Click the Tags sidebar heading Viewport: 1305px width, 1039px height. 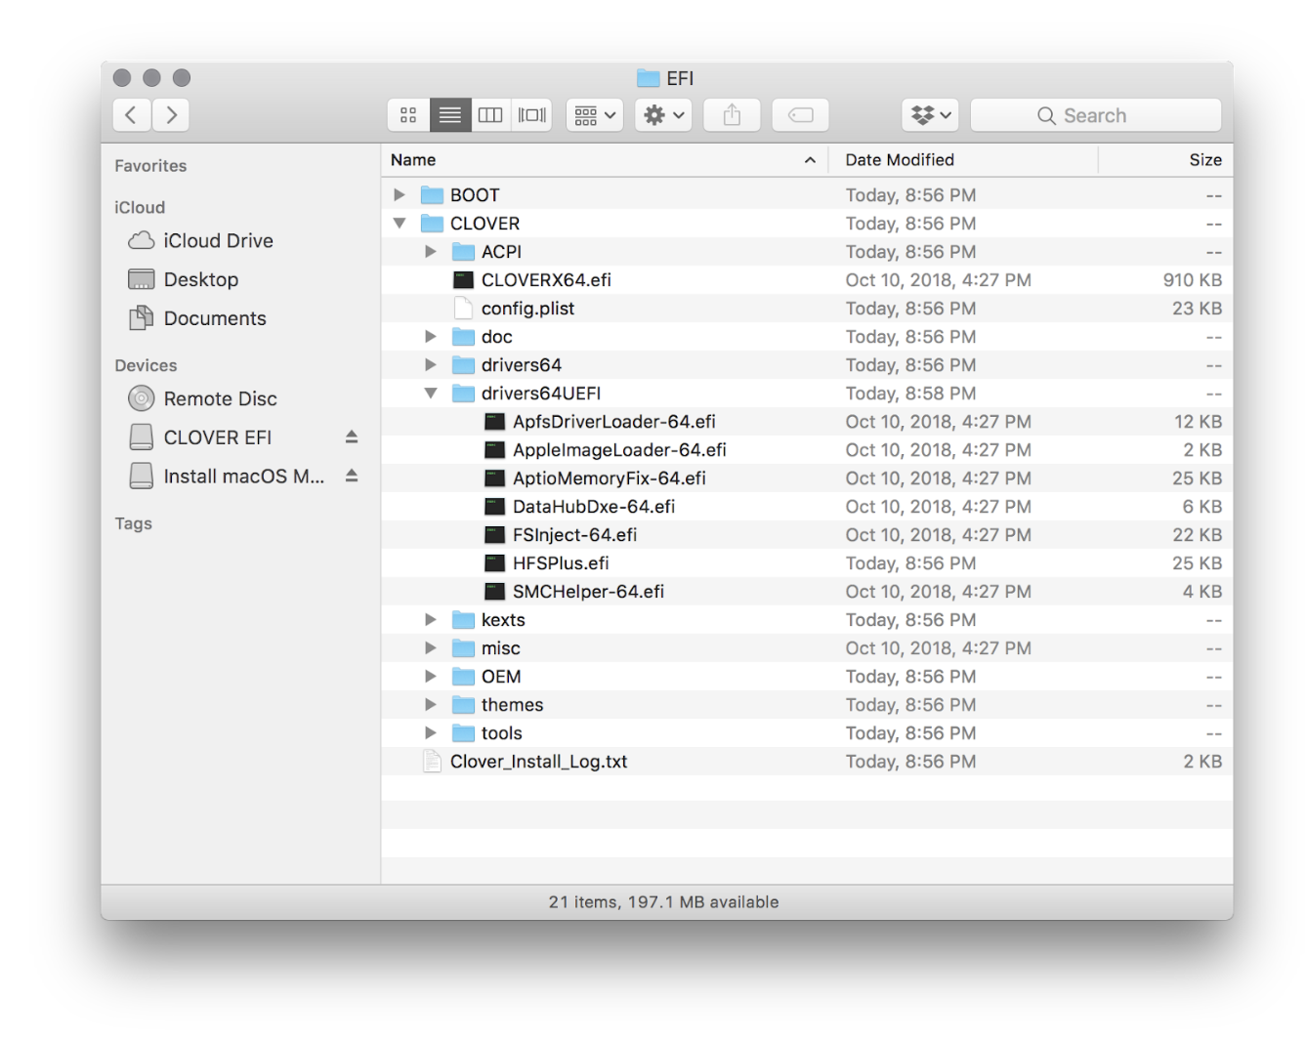(x=134, y=523)
